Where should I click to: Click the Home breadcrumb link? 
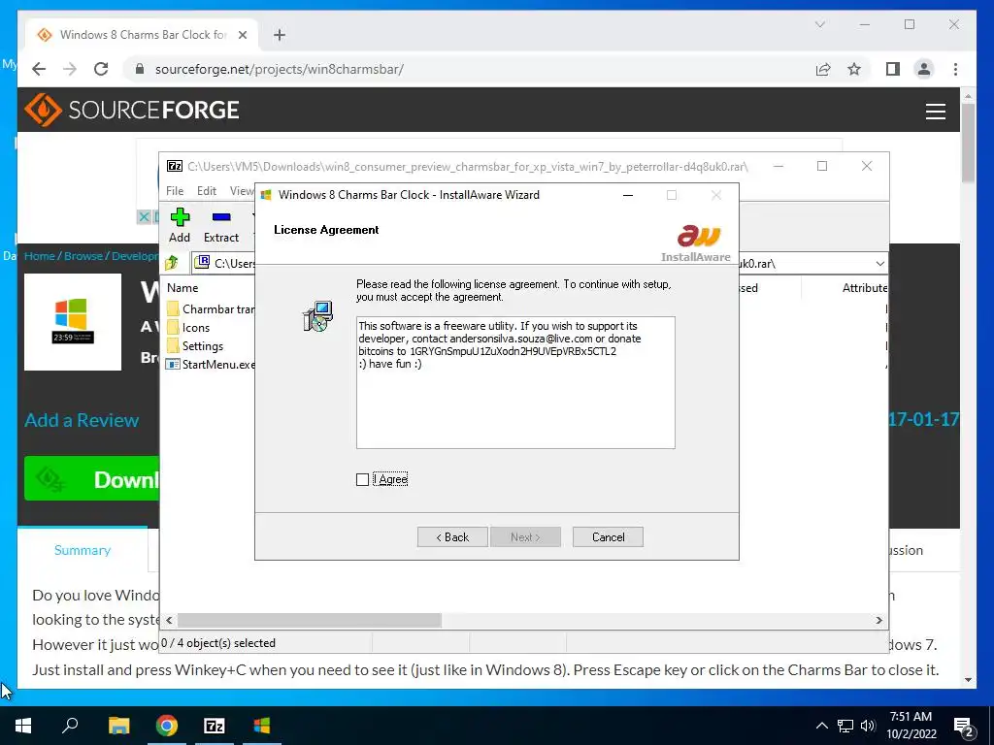coord(39,256)
